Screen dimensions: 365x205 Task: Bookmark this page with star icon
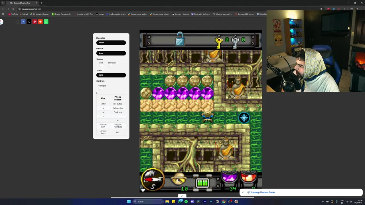(x=321, y=9)
